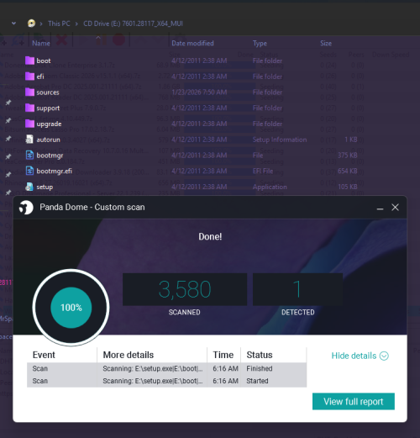Viewport: 420px width, 438px height.
Task: Open the support folder icon
Action: click(29, 108)
